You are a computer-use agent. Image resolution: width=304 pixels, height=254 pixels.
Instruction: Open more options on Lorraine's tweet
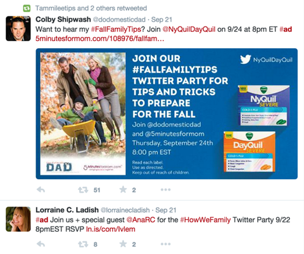pos(165,244)
